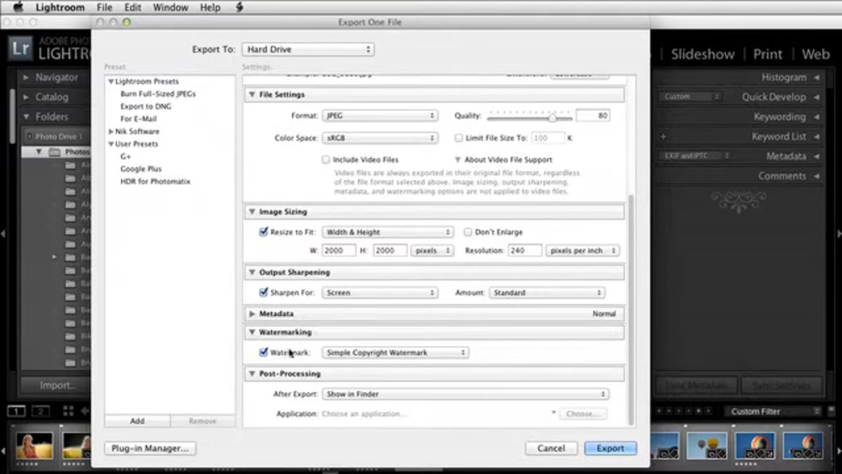Collapse the Watermarking section
The image size is (842, 474).
pos(252,332)
